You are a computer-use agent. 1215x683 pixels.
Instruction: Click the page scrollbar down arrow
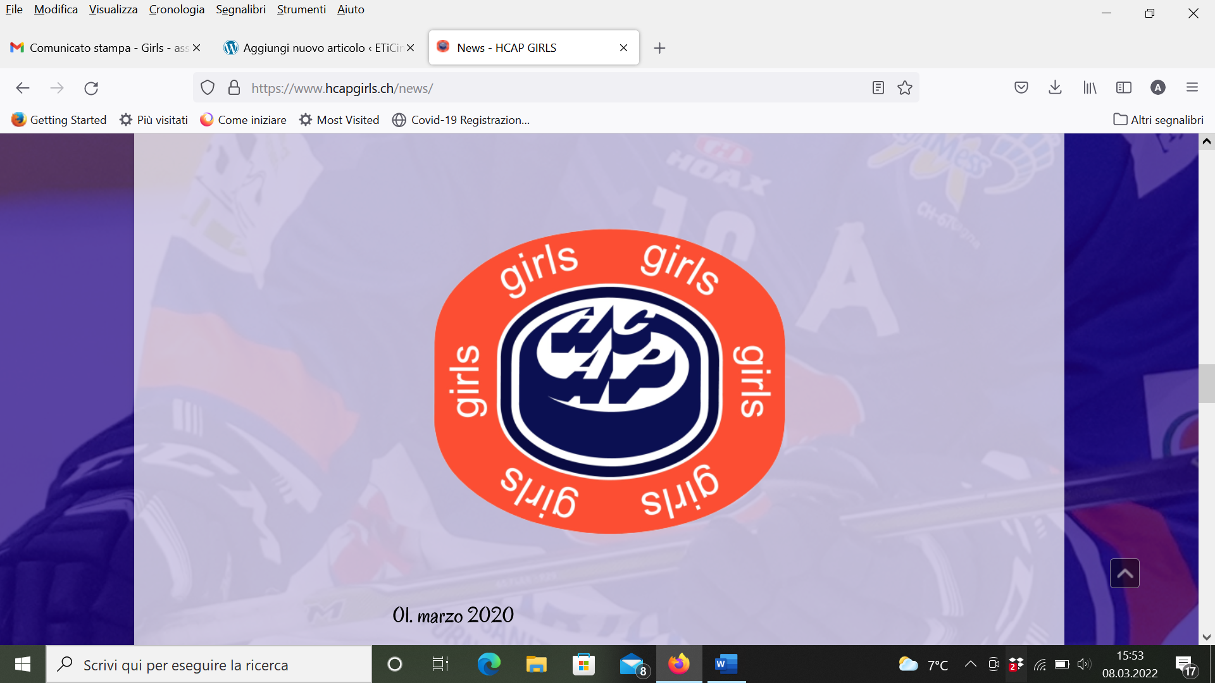[x=1207, y=637]
